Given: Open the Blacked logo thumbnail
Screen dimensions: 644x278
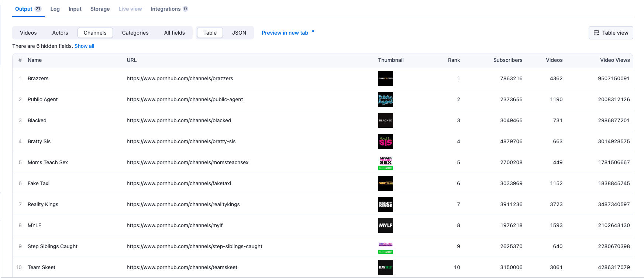Looking at the screenshot, I should pos(386,120).
